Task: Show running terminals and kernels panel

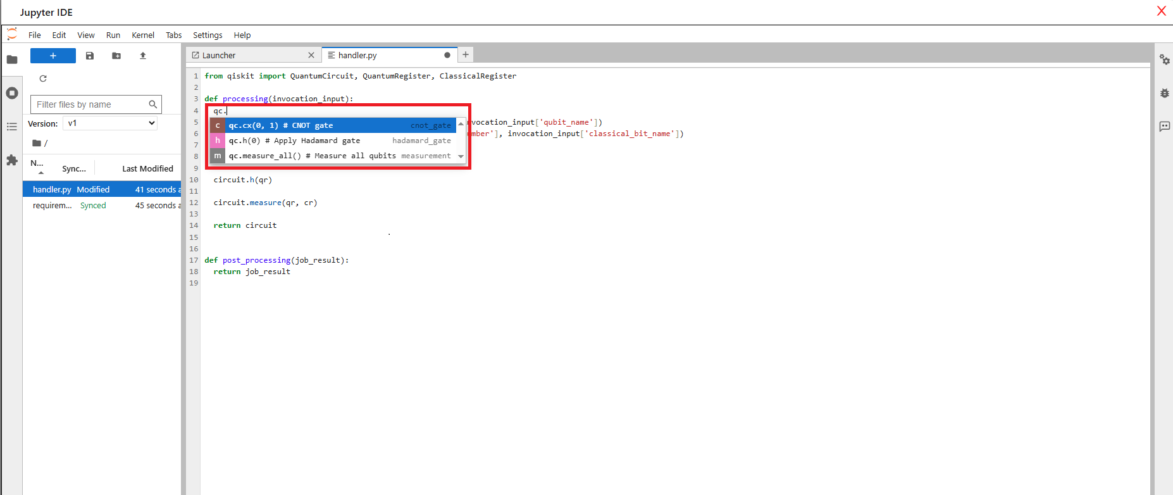Action: 12,93
